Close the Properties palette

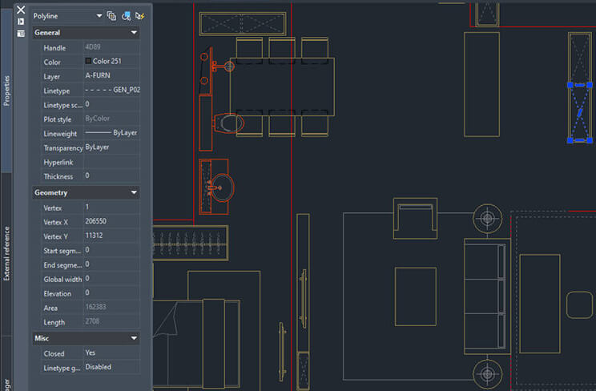click(21, 10)
